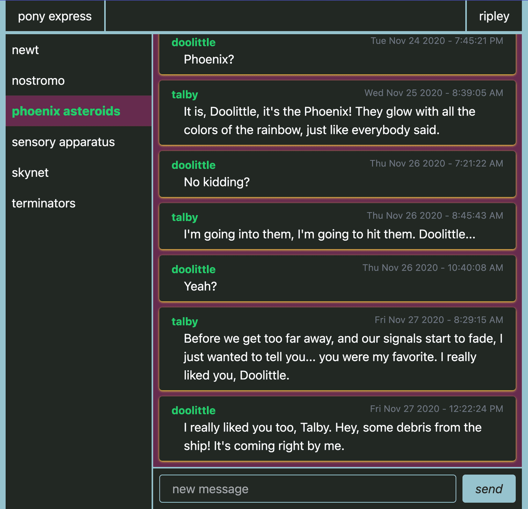Click the "you were my favorite" message
This screenshot has width=528, height=509.
pos(342,357)
